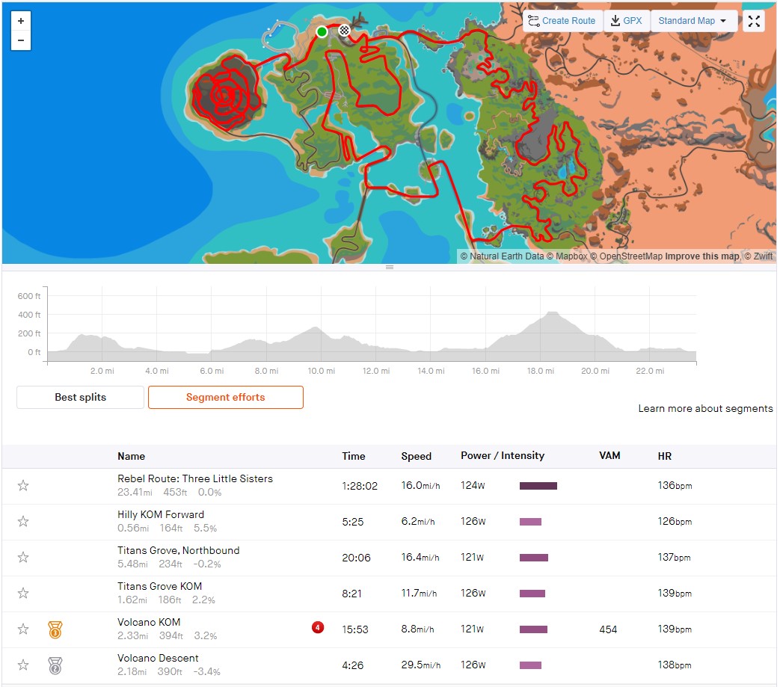Download the GPX file
This screenshot has width=780, height=687.
(626, 21)
